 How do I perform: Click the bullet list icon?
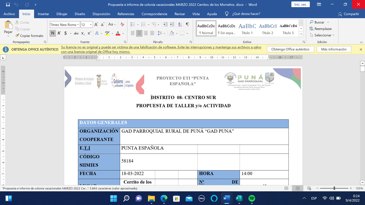pyautogui.click(x=132, y=25)
